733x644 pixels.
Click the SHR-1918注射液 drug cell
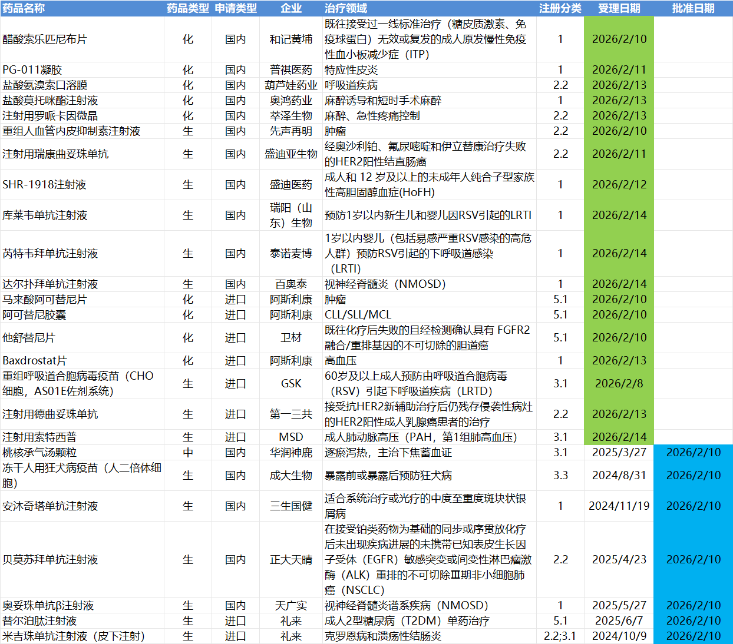[x=44, y=185]
